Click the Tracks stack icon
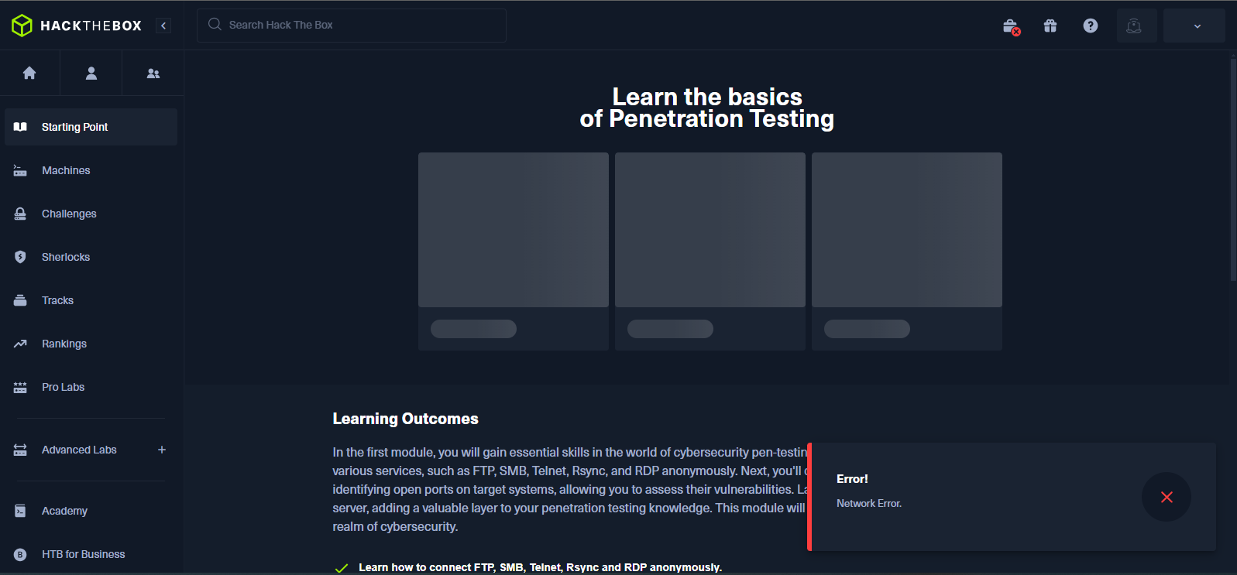The width and height of the screenshot is (1237, 575). (x=20, y=300)
